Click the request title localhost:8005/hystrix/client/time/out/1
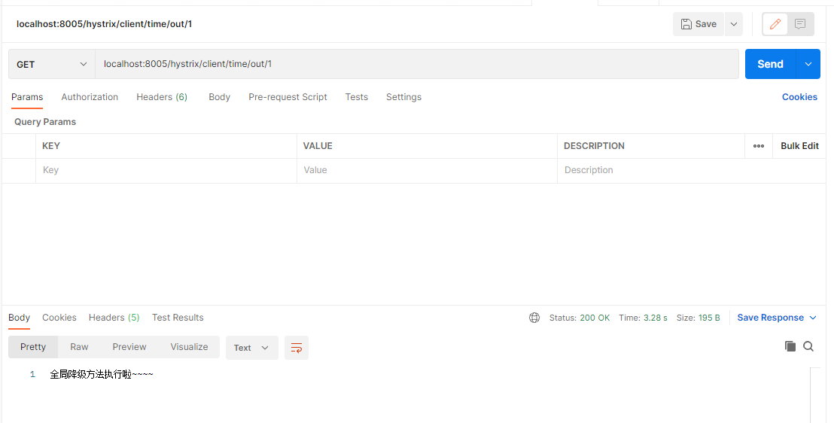 click(x=104, y=24)
